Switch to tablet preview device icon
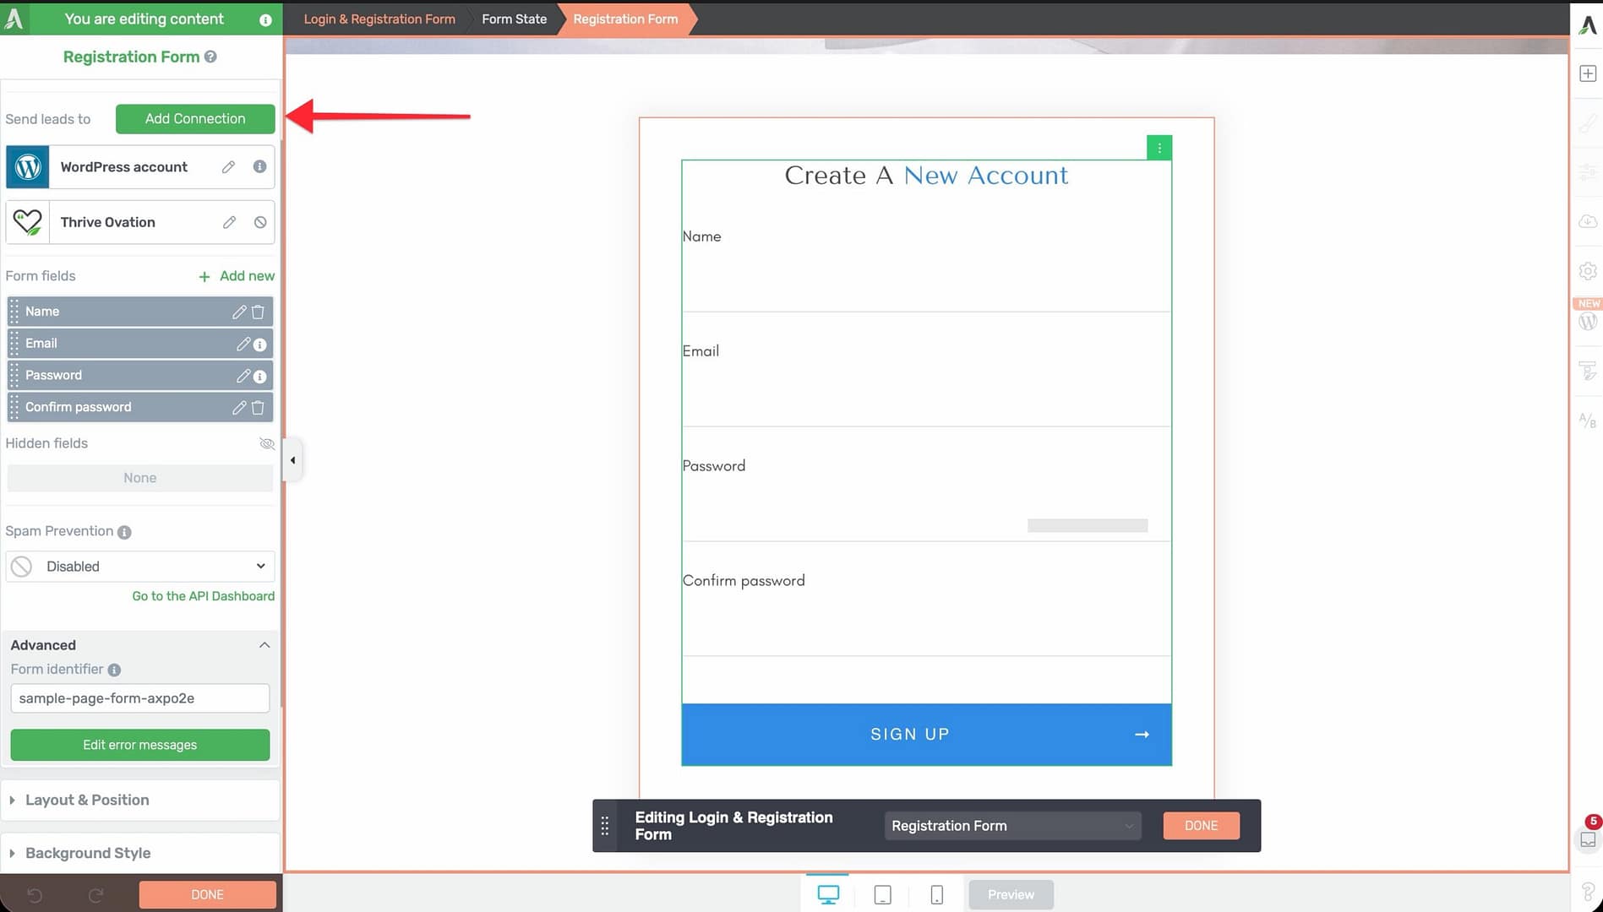The image size is (1603, 912). (x=882, y=894)
